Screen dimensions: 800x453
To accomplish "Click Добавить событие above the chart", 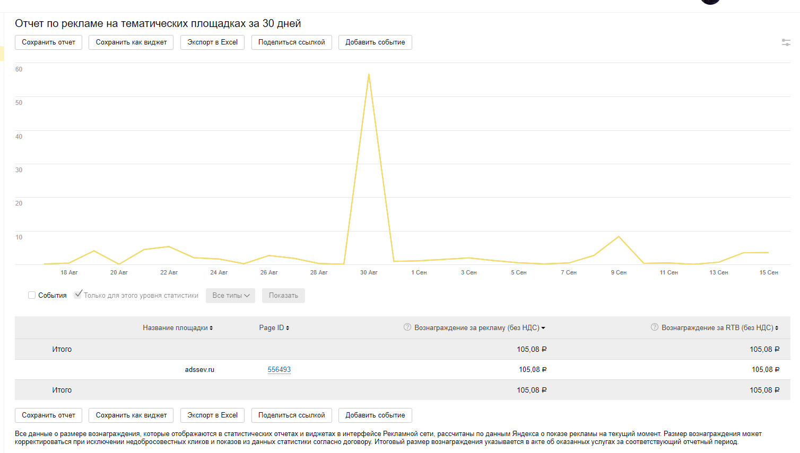I will pos(375,42).
